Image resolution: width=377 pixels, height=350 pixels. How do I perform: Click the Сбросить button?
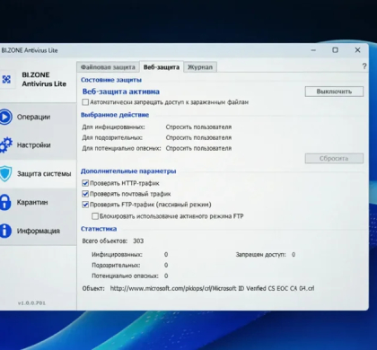334,158
